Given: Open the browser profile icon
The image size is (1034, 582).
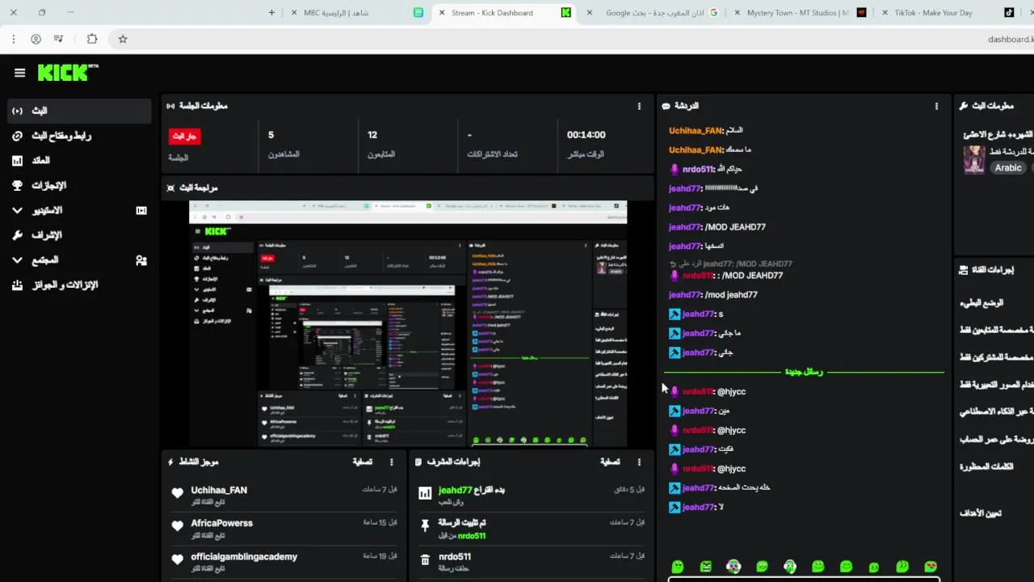Looking at the screenshot, I should click(36, 39).
